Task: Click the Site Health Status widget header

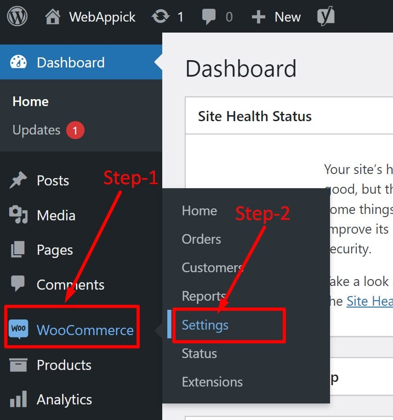Action: click(x=289, y=116)
